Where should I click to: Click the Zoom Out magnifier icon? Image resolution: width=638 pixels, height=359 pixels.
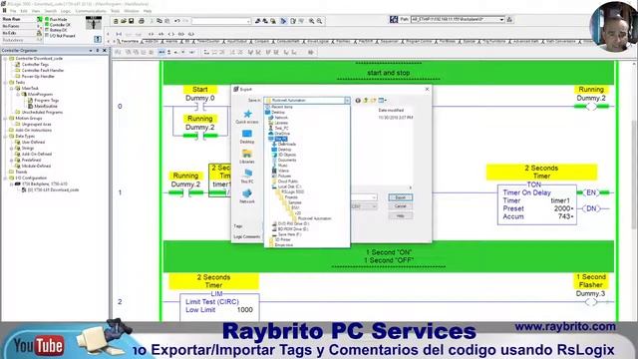pyautogui.click(x=319, y=21)
